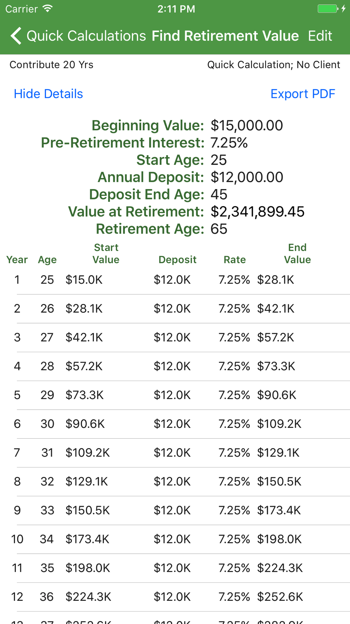Tap the back chevron arrow
The width and height of the screenshot is (350, 624).
[16, 36]
